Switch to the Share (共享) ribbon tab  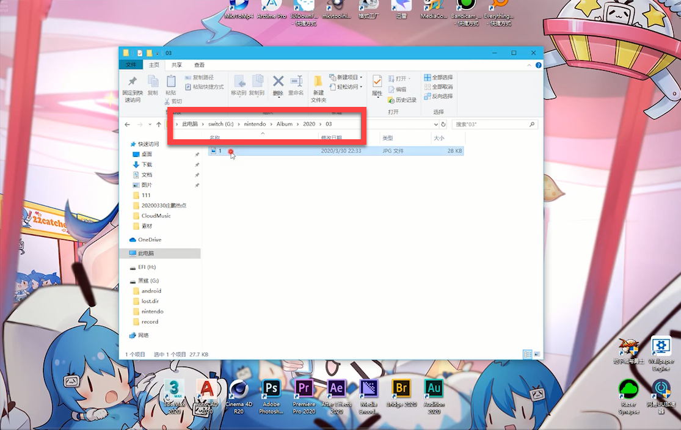(177, 65)
